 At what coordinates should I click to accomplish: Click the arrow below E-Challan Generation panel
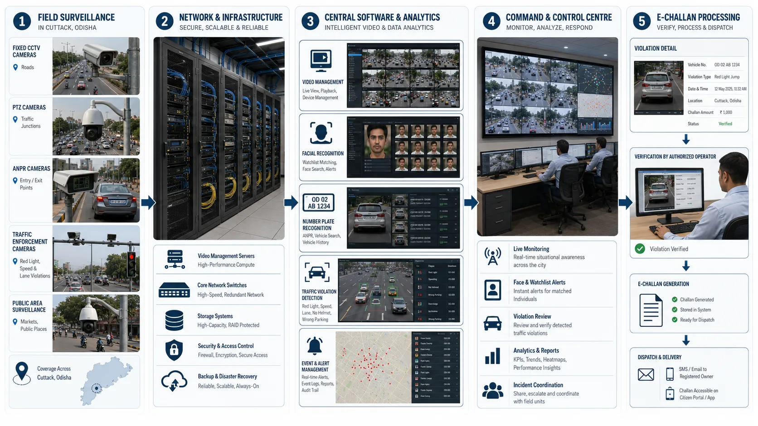pos(686,340)
